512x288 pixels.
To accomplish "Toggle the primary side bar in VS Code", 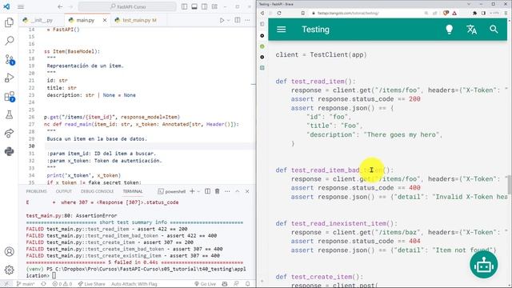I will pos(184,6).
